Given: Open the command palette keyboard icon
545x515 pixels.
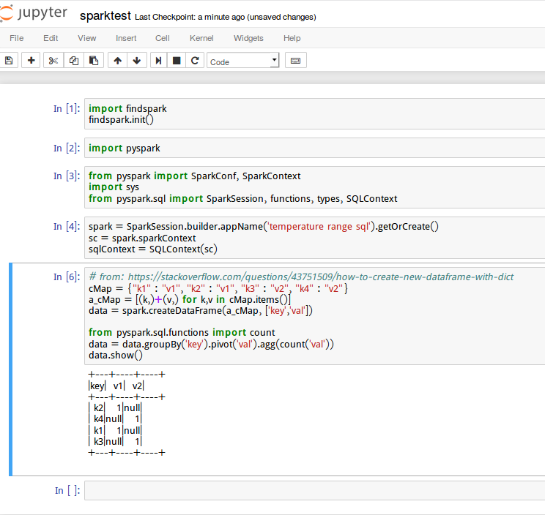Looking at the screenshot, I should [295, 61].
